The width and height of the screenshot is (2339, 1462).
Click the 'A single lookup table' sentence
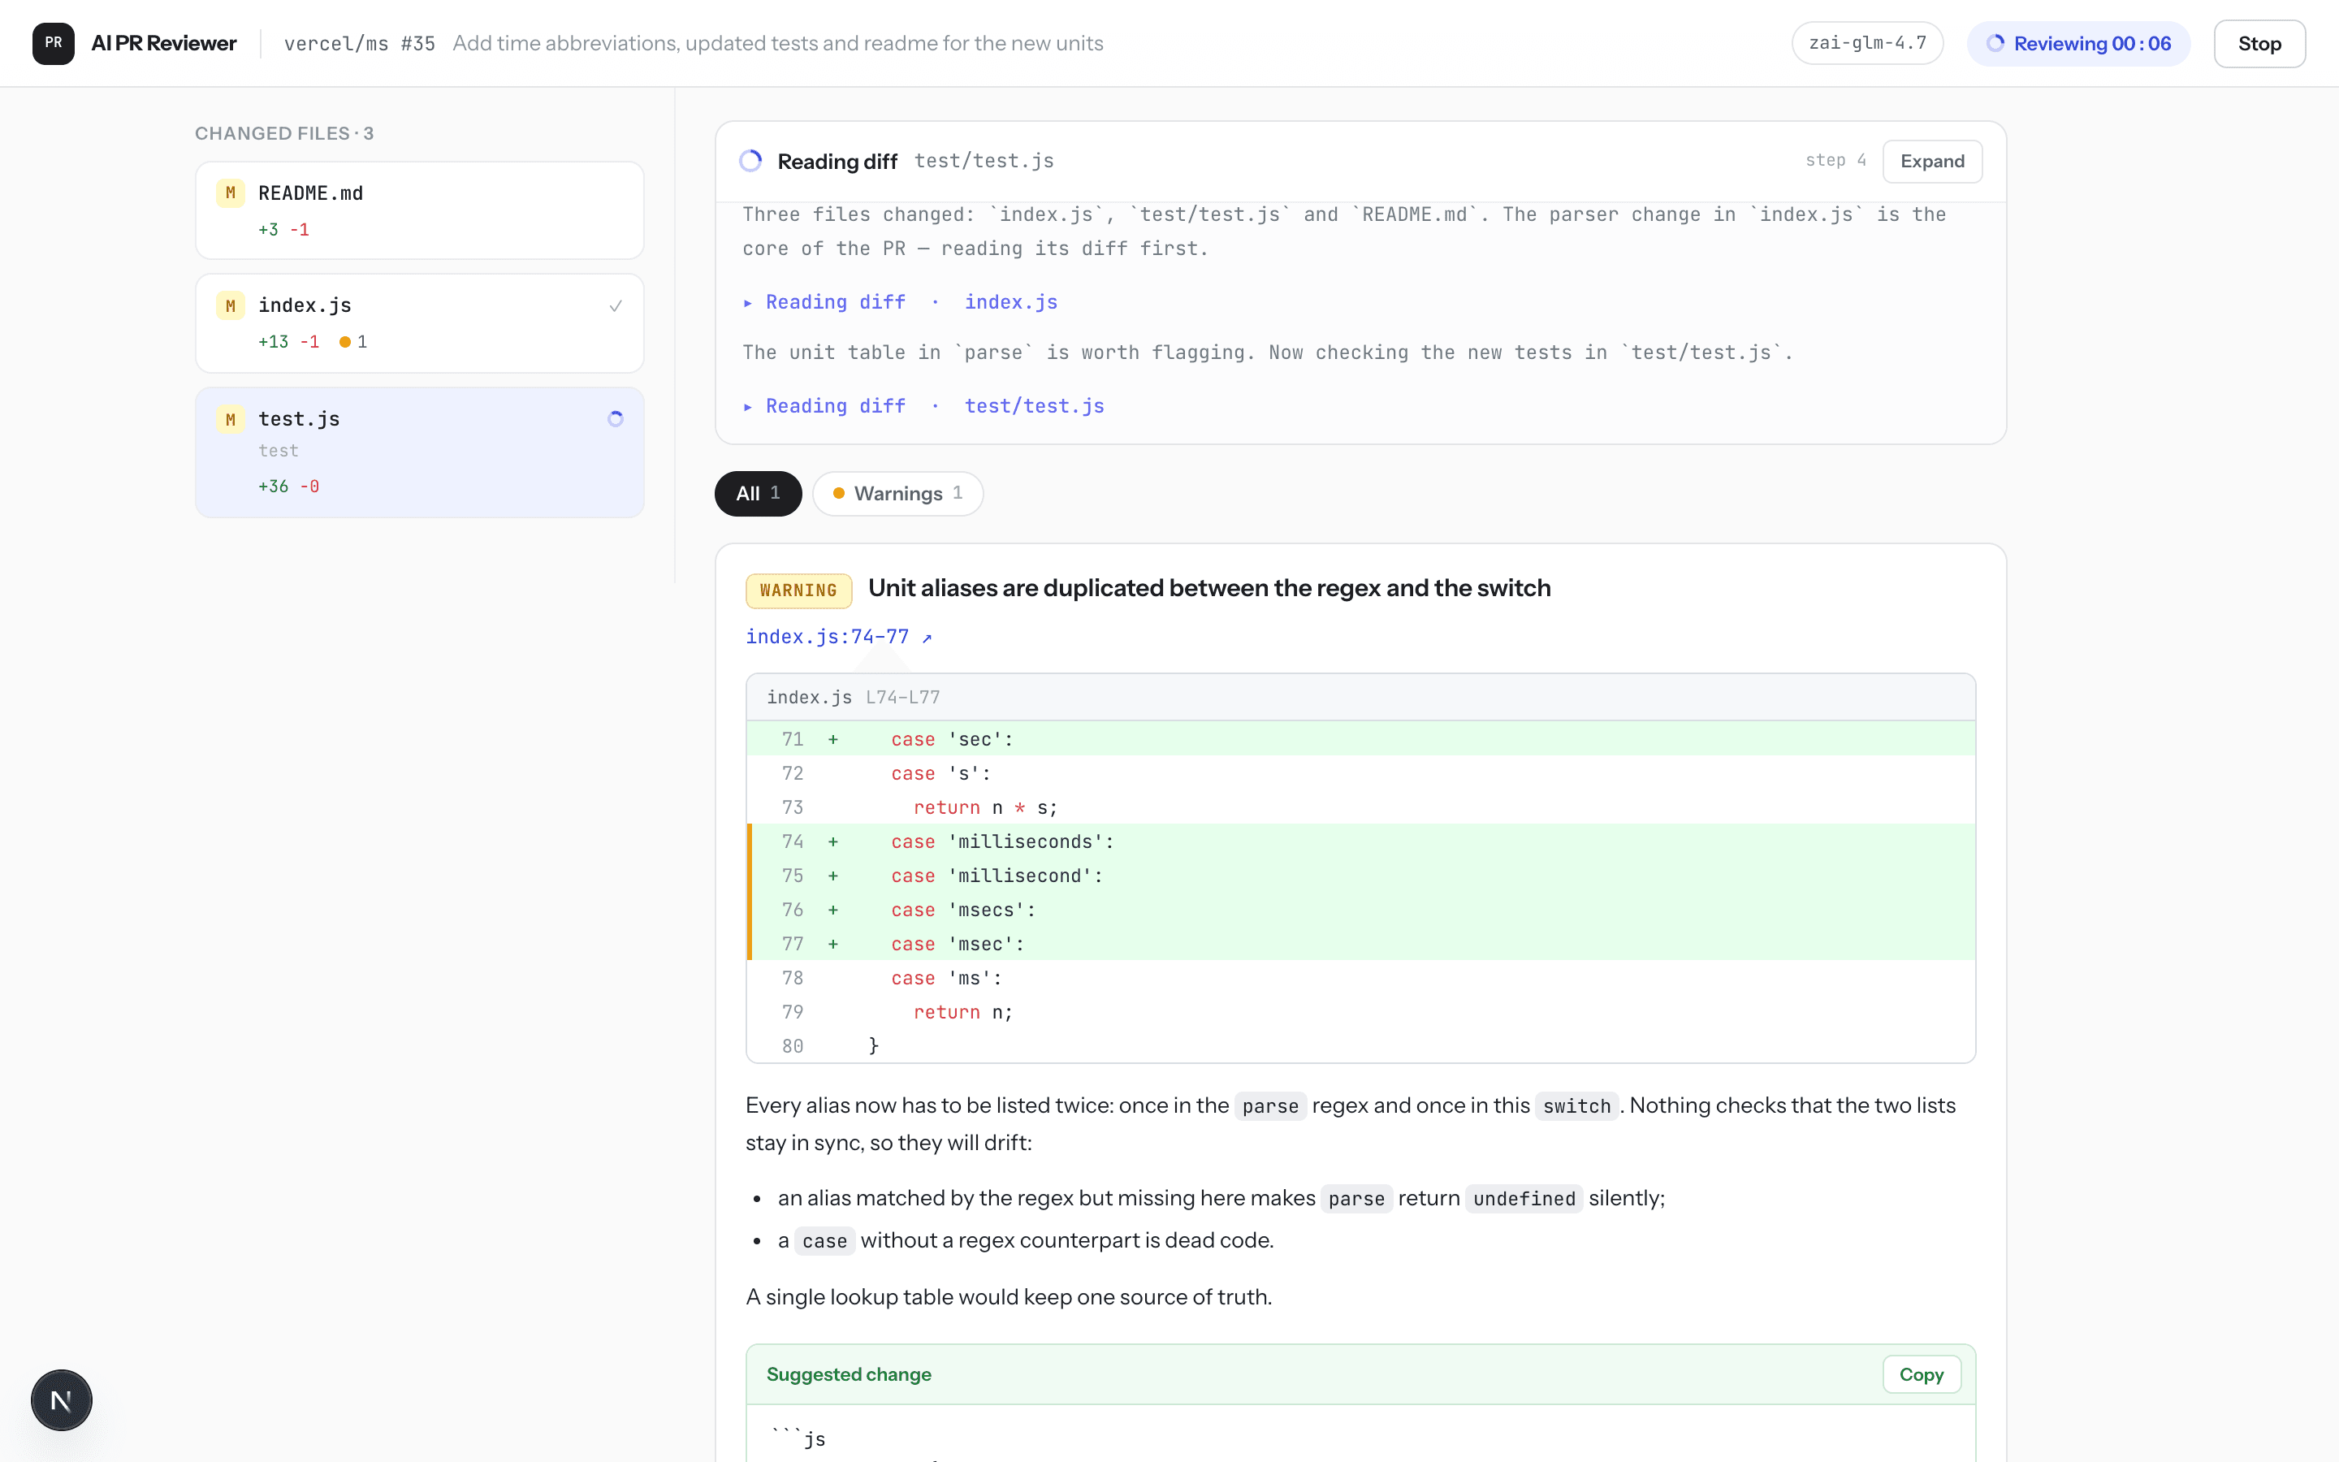(x=1009, y=1296)
